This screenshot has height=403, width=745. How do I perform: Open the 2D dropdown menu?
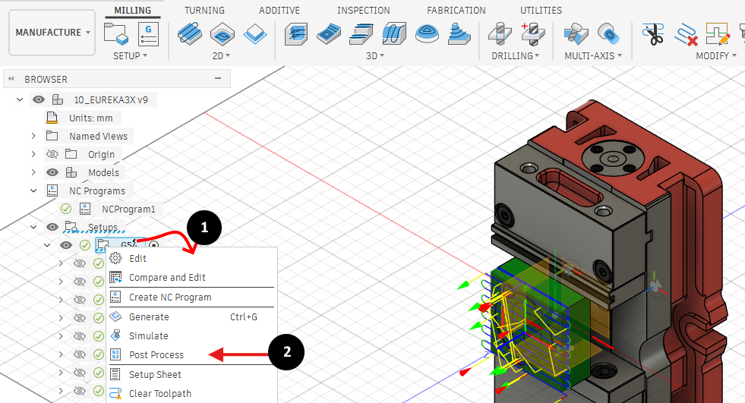point(221,55)
